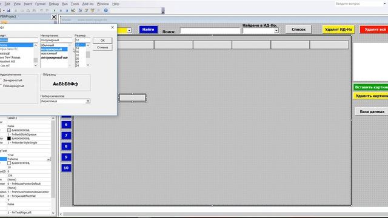The height and width of the screenshot is (218, 388).
Task: Save the project with the toolbar disk icon
Action: coord(8,10)
